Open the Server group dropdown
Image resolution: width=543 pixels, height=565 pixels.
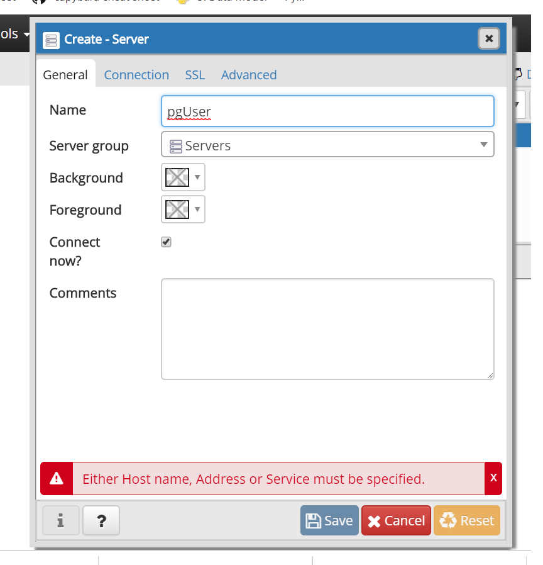327,145
